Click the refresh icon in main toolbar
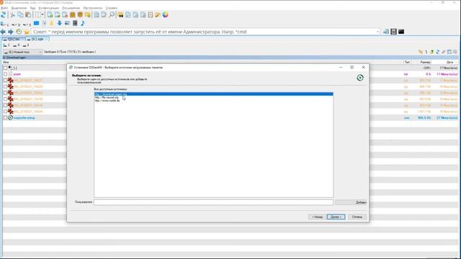Viewport: 461px width, 259px height. 3,14
